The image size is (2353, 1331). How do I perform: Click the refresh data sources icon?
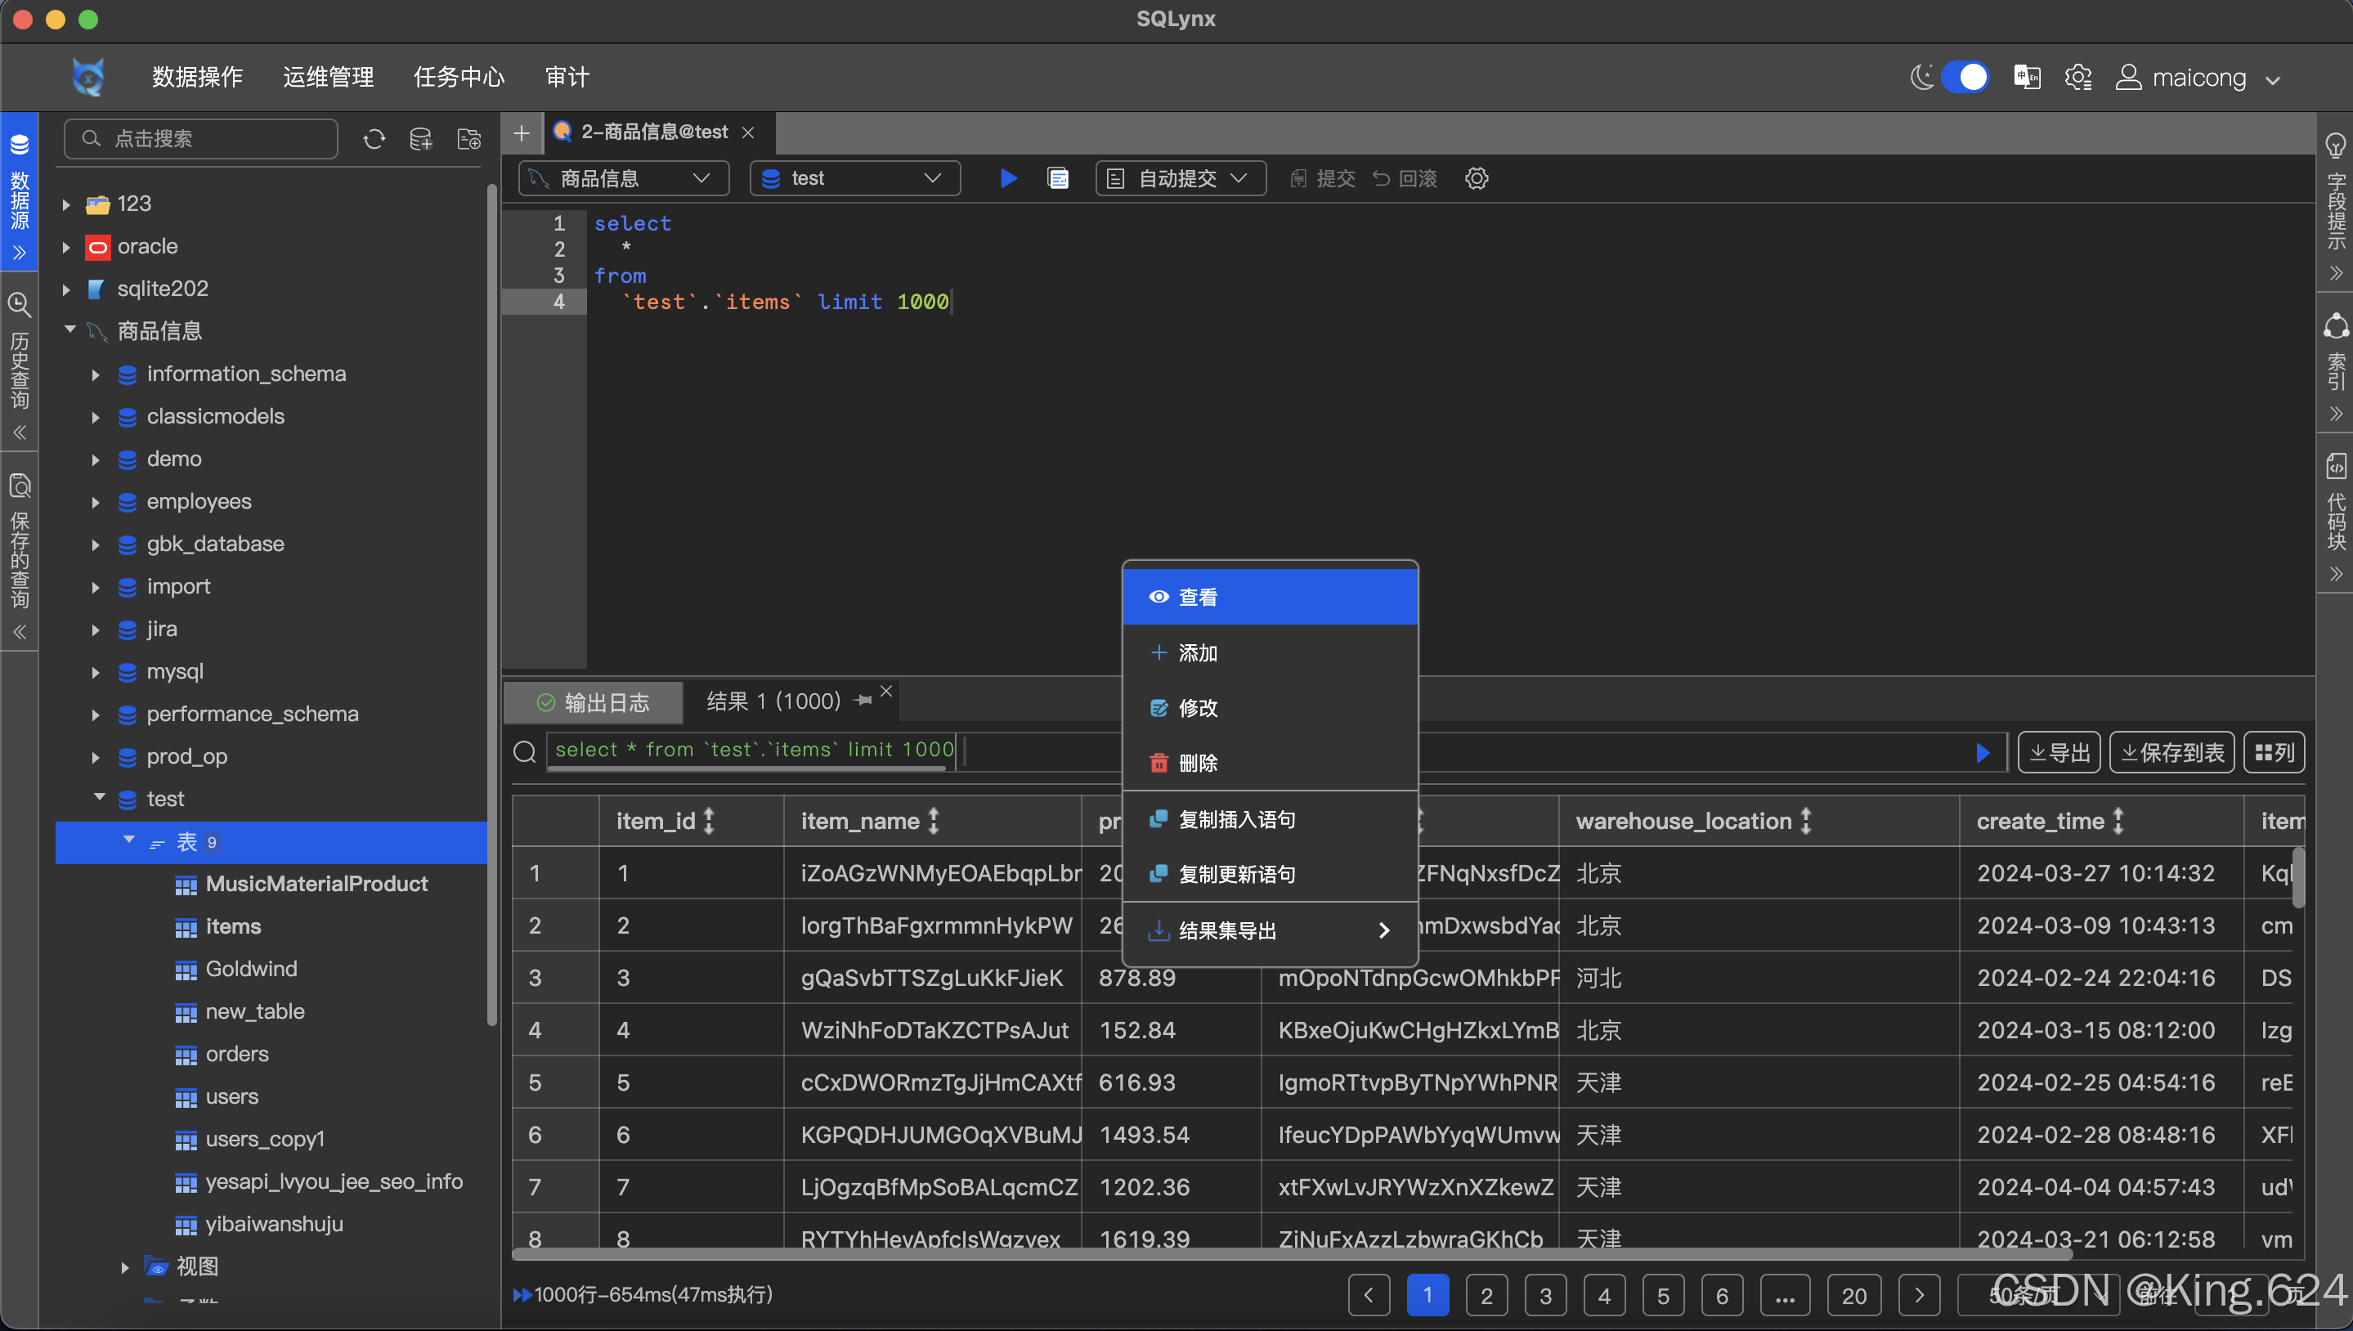(x=374, y=139)
